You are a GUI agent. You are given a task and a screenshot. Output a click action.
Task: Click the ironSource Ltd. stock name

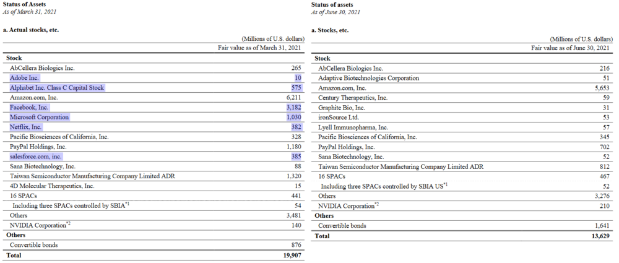click(339, 117)
